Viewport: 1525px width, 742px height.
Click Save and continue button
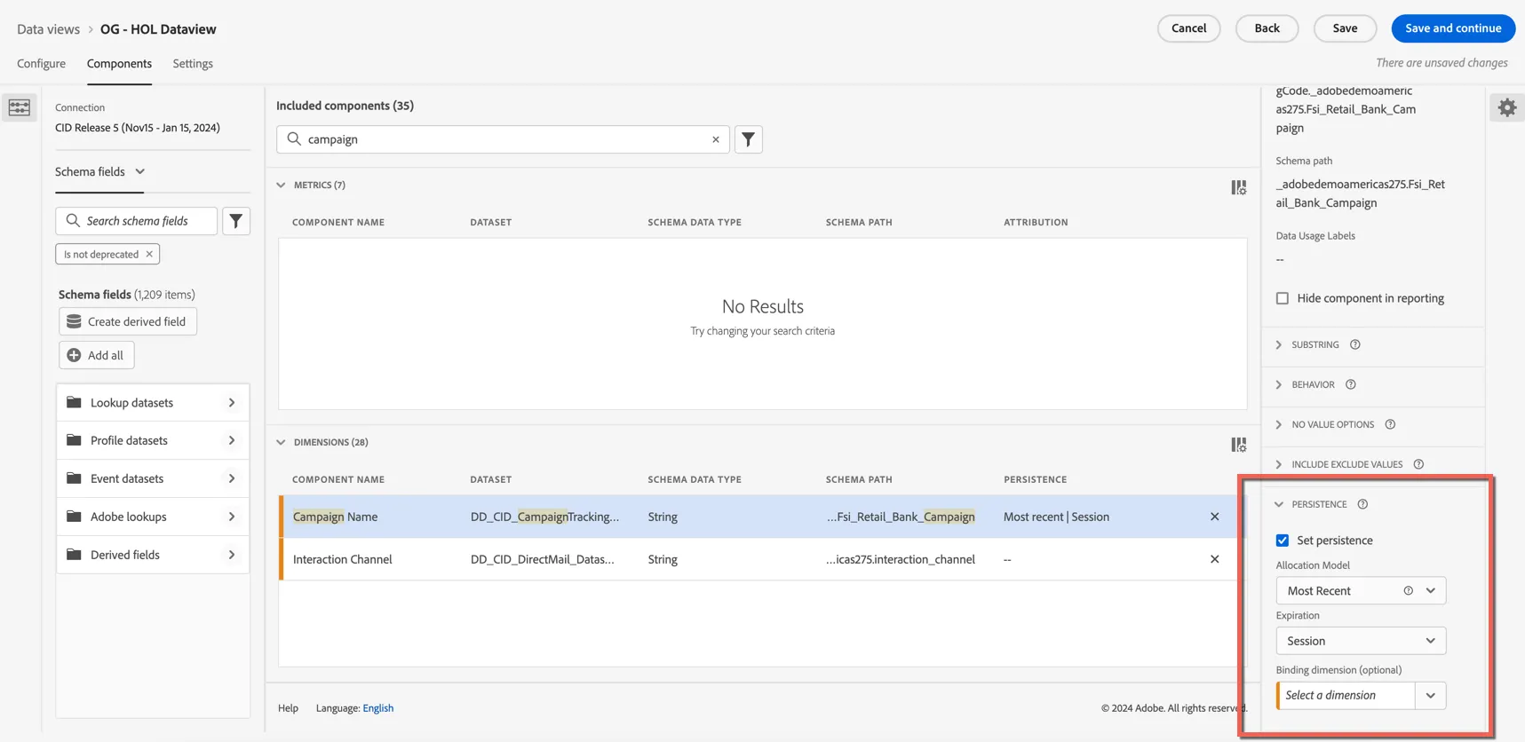(1453, 28)
